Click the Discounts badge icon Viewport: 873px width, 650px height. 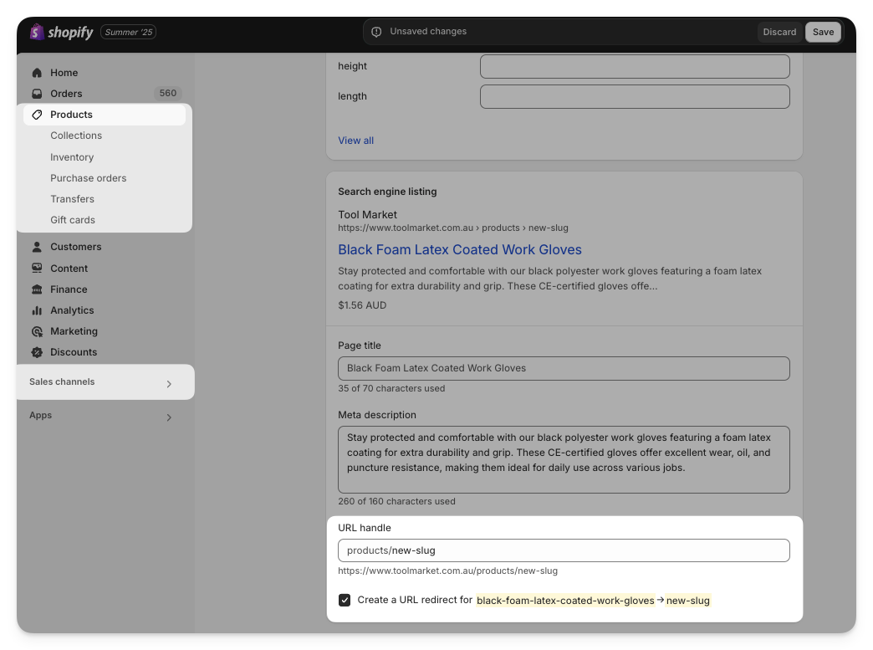[x=37, y=352]
